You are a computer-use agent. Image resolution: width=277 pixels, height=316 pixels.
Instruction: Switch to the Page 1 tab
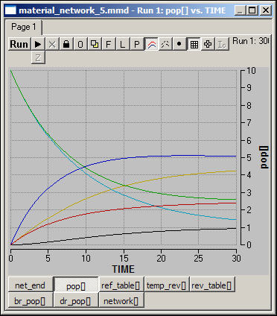click(24, 27)
